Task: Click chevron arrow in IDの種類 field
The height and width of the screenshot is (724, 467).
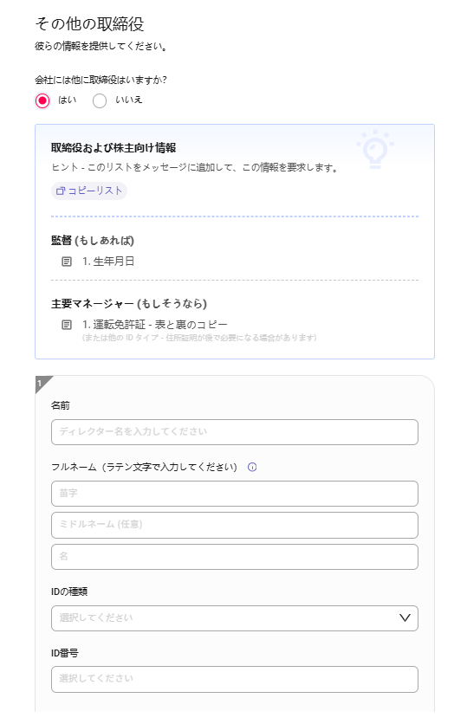Action: [x=405, y=617]
